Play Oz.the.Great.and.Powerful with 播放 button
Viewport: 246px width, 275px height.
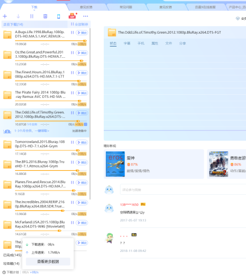pyautogui.click(x=82, y=53)
